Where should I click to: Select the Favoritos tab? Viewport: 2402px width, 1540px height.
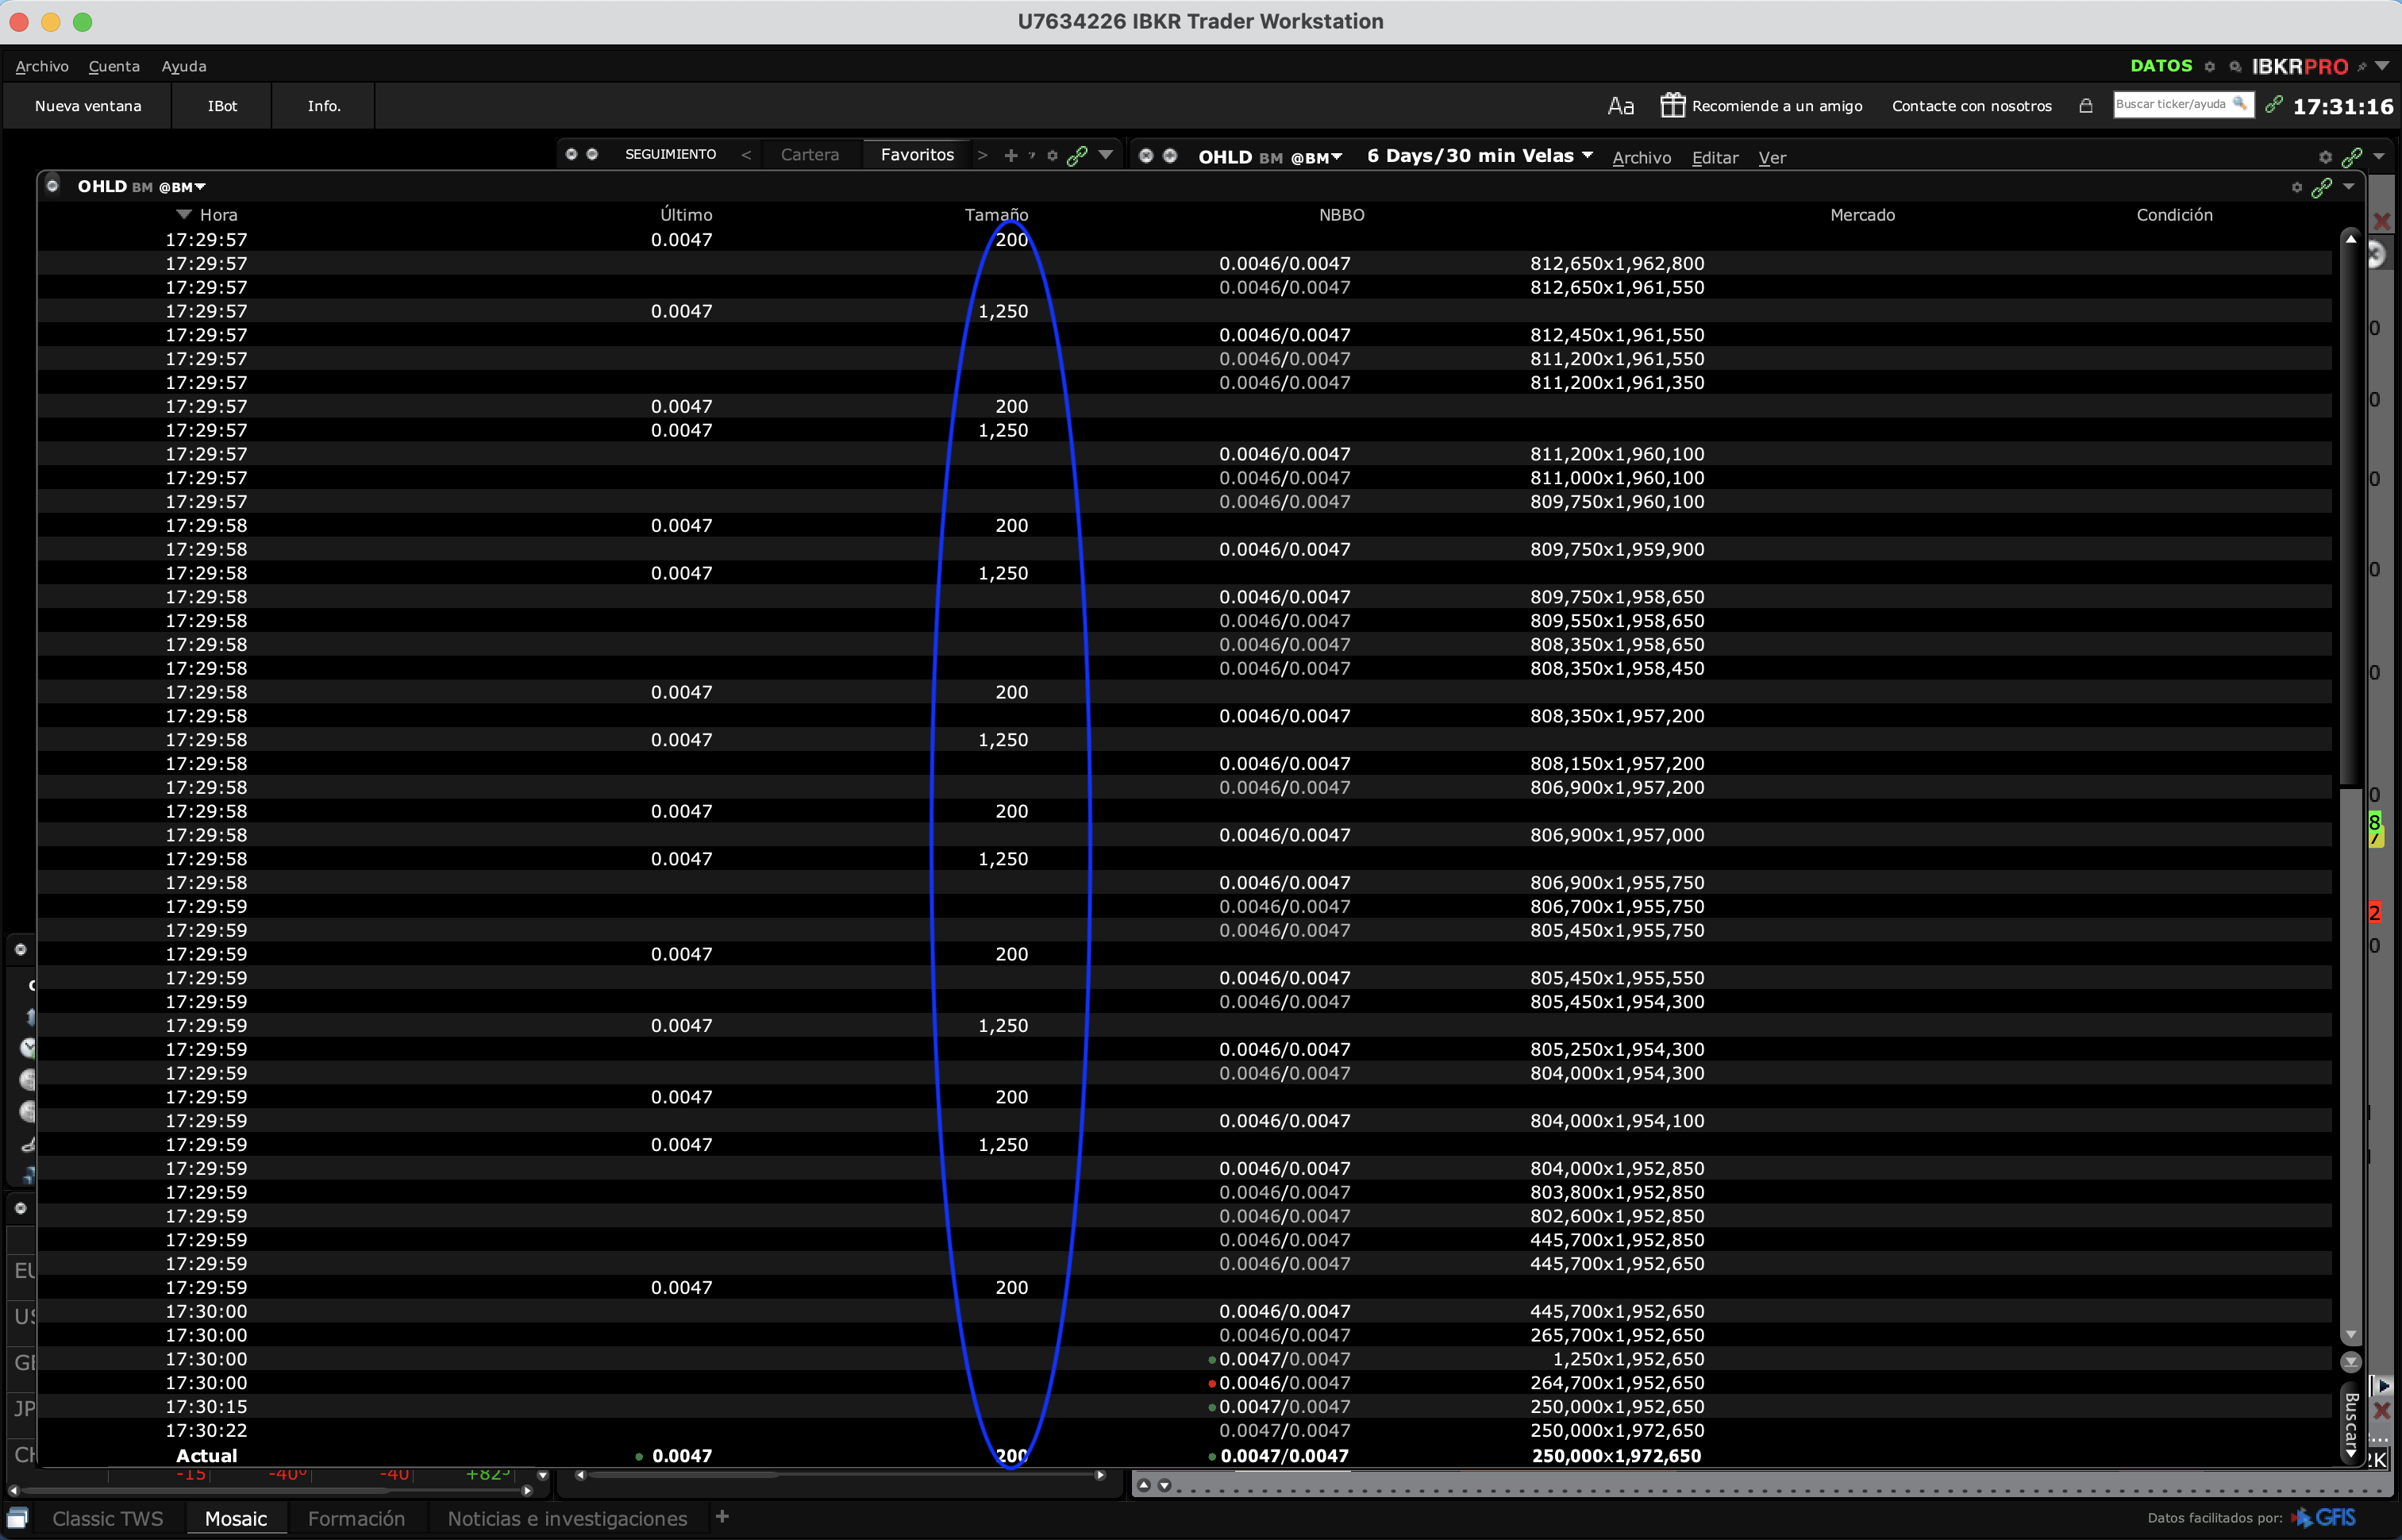(917, 155)
